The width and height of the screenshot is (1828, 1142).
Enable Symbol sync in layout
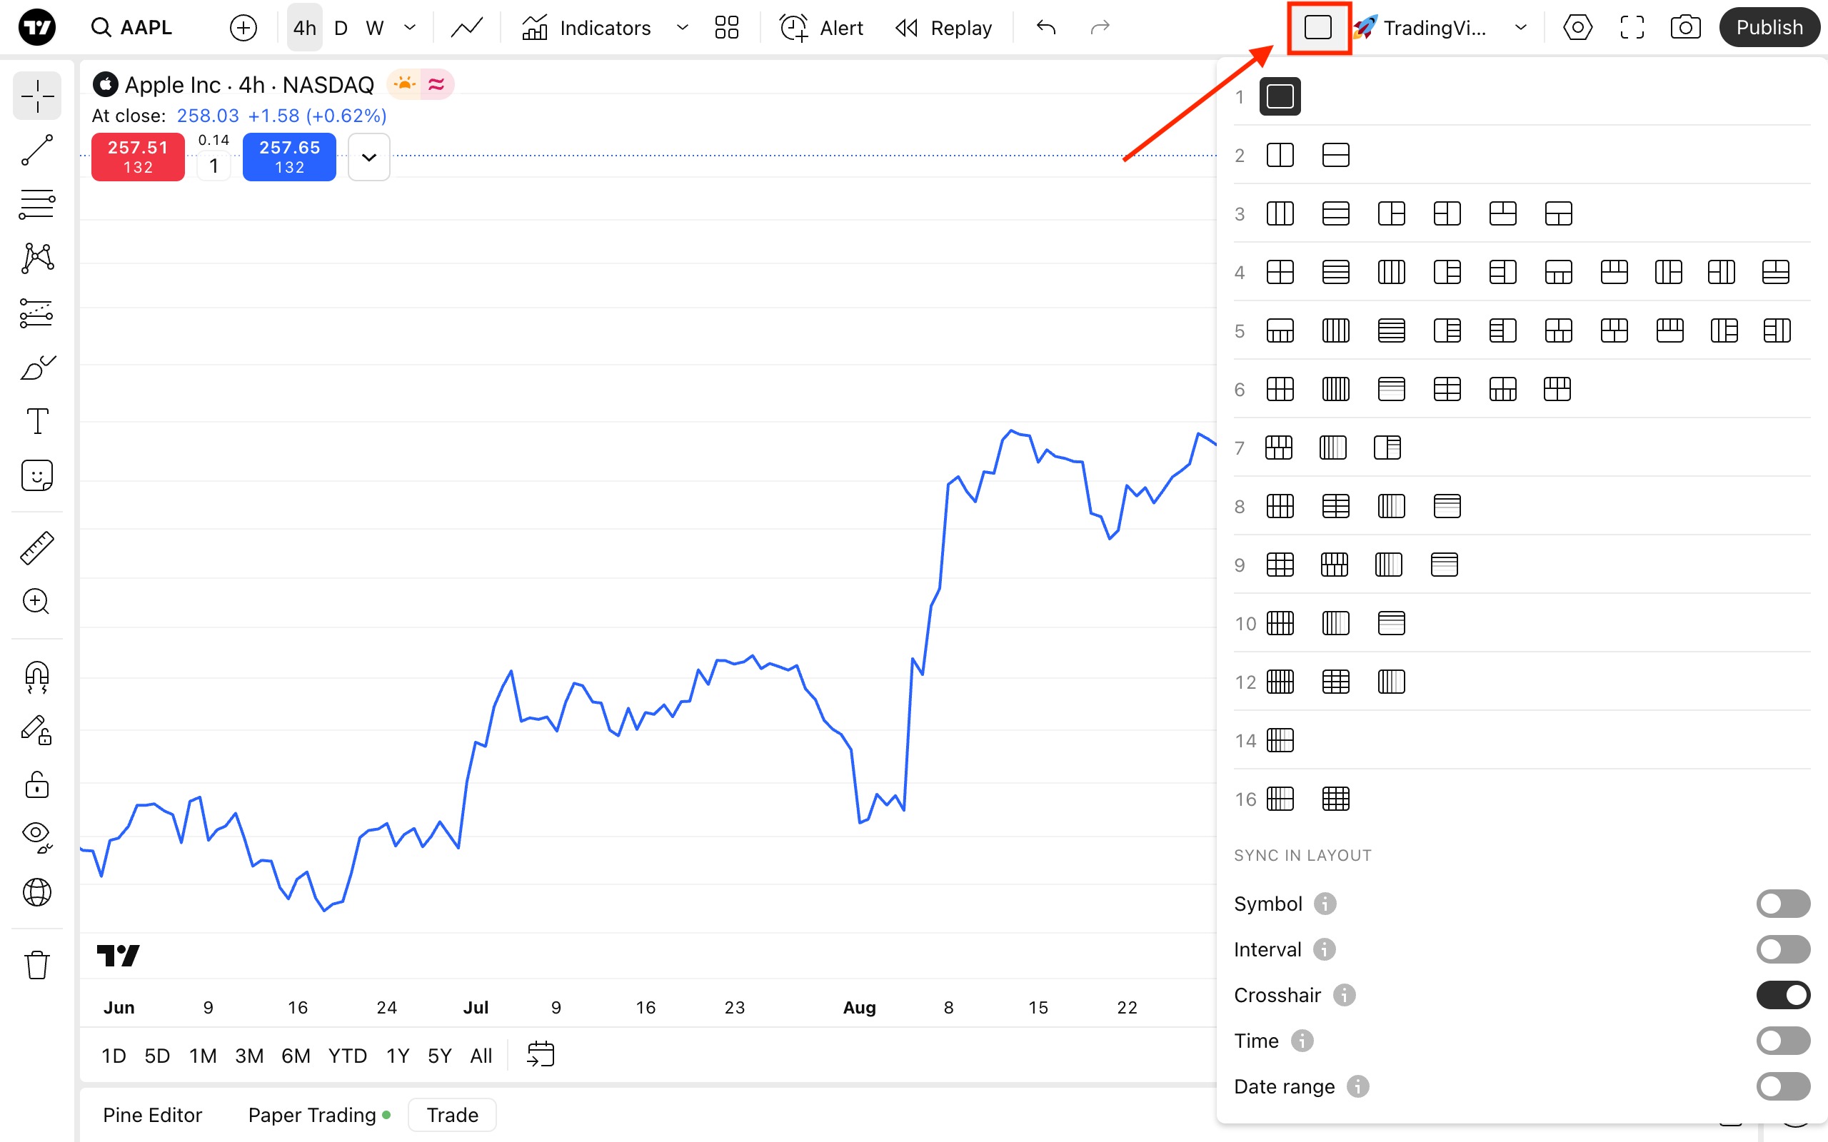point(1782,904)
